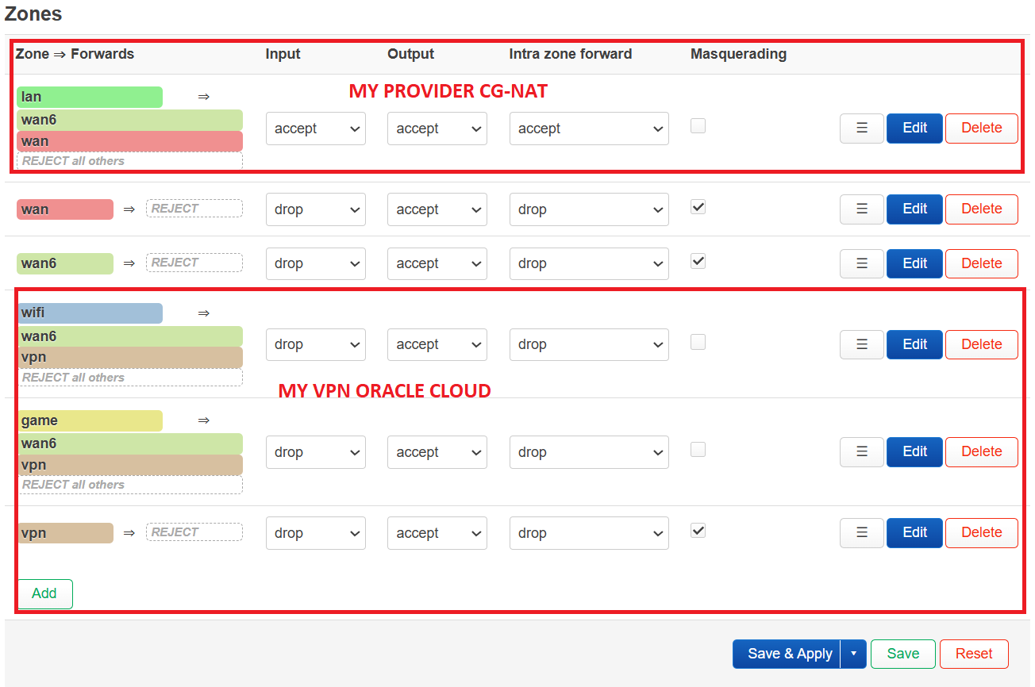Open the Input dropdown for lan zone
This screenshot has height=687, width=1035.
point(316,129)
